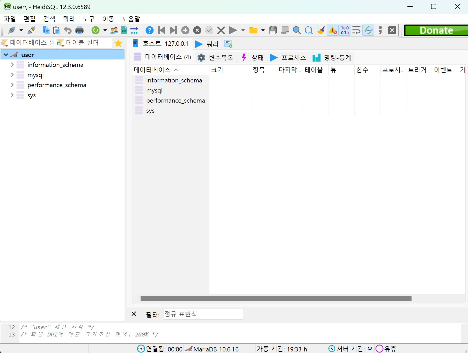Click the replace text circular arrows icon

[x=309, y=30]
